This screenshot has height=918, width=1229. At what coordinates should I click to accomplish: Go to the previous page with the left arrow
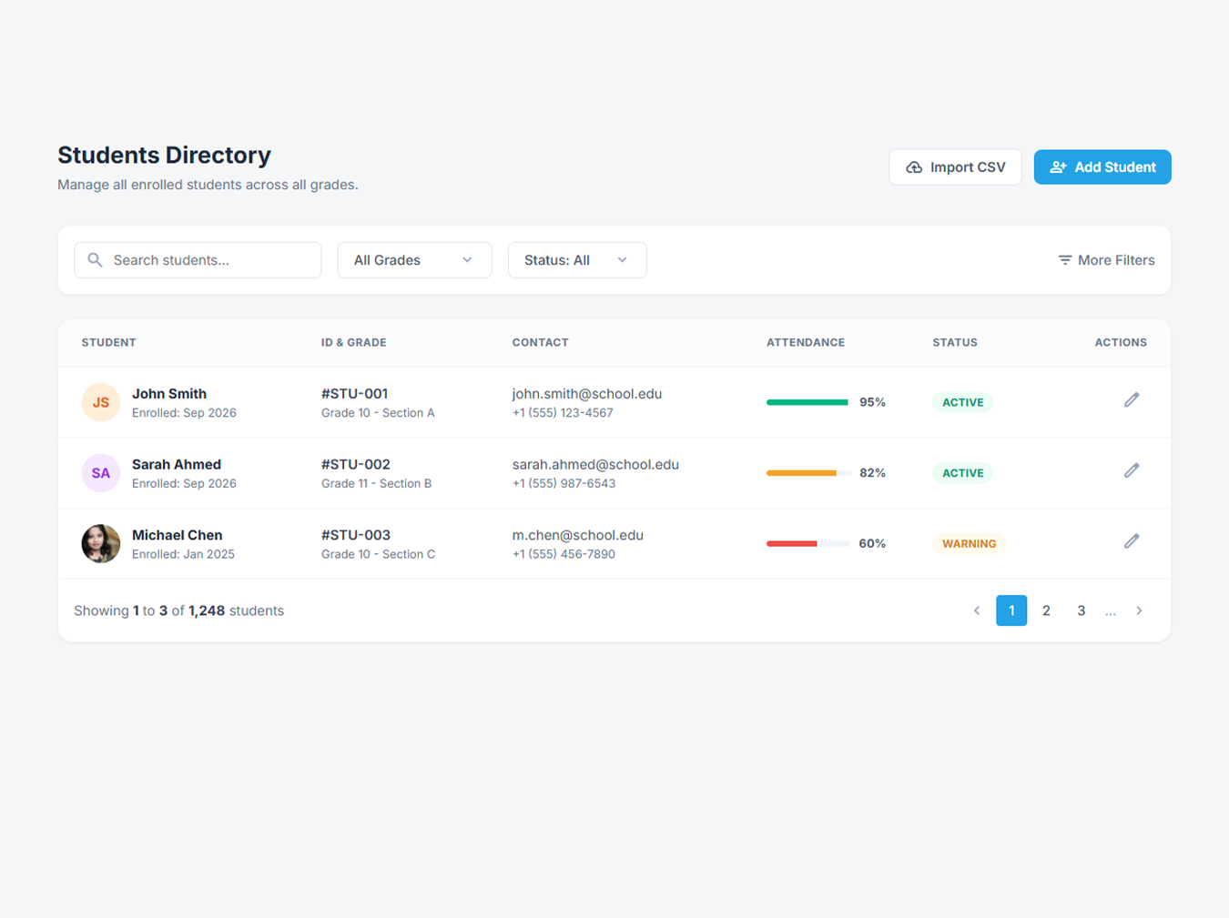[x=977, y=610]
